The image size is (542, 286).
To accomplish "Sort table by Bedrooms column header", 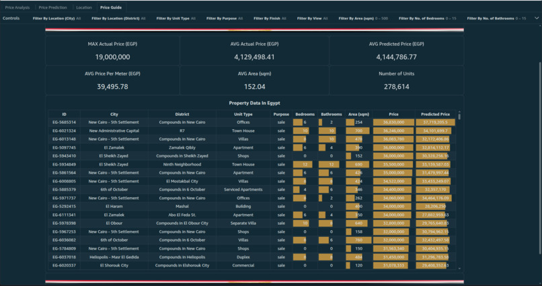I will click(x=305, y=114).
